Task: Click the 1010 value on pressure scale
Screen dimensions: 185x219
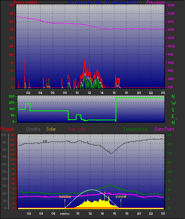Action: 171,30
